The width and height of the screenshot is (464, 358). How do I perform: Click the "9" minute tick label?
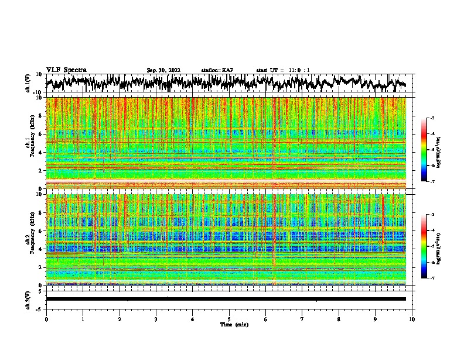pos(375,319)
